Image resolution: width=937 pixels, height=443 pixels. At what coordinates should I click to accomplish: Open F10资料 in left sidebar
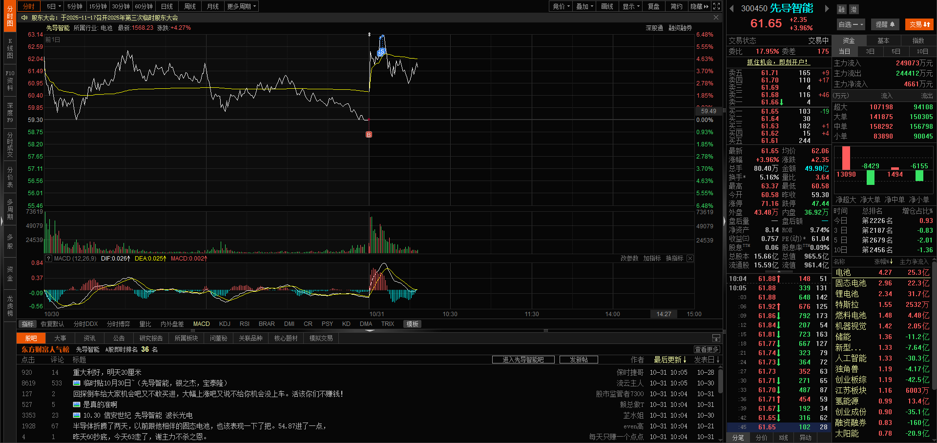coord(10,81)
